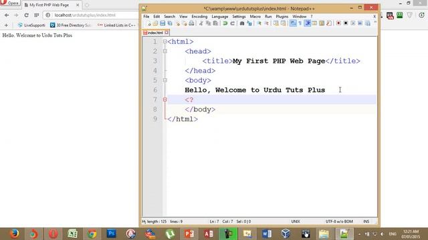
Task: Collapse the html fold on line 1
Action: [x=165, y=41]
